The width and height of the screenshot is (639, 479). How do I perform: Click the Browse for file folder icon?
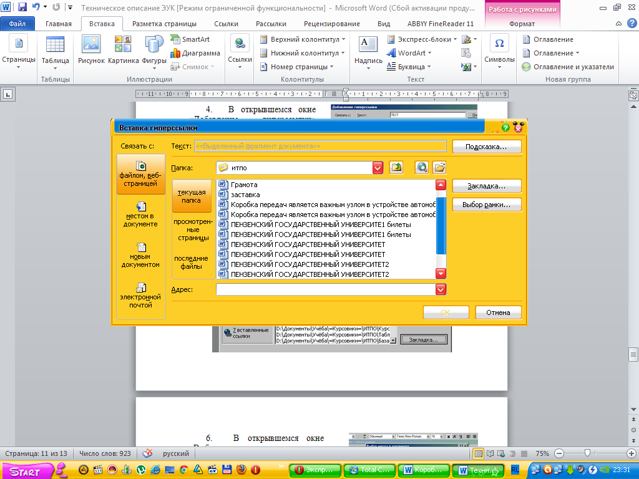tap(439, 167)
